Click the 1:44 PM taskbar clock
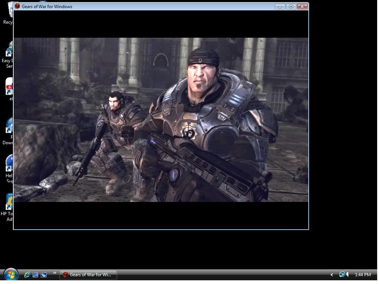 362,274
